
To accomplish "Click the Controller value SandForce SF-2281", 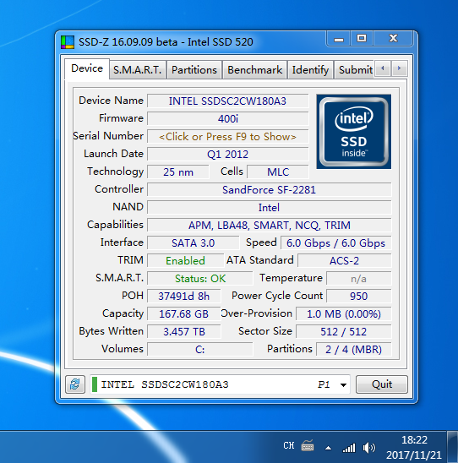I will (x=269, y=190).
